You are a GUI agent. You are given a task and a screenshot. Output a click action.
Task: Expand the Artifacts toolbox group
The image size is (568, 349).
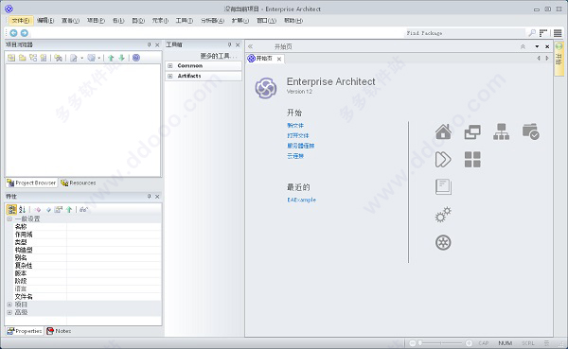(169, 76)
